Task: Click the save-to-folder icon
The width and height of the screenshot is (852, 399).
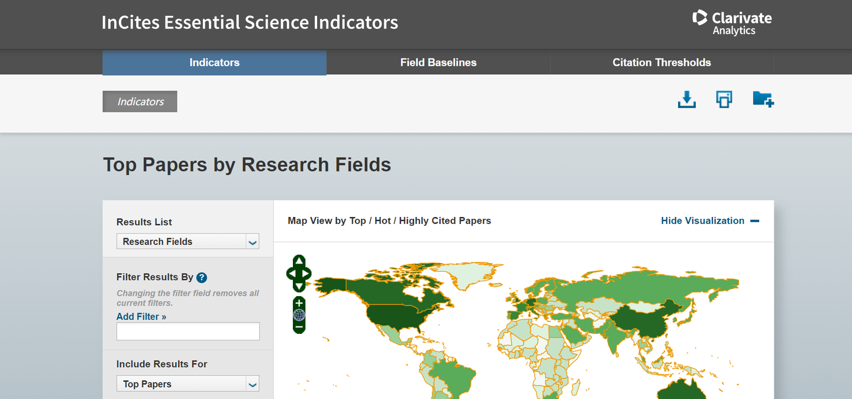Action: (x=763, y=100)
